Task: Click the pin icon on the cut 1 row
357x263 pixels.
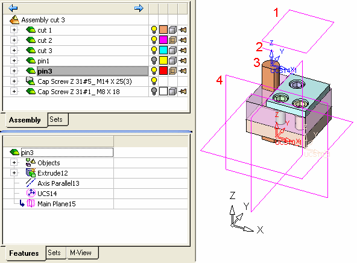Action: [x=183, y=30]
